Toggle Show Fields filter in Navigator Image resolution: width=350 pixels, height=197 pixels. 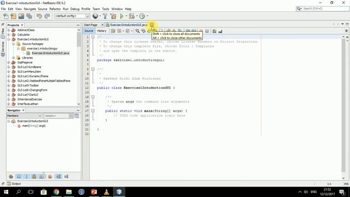[19, 176]
